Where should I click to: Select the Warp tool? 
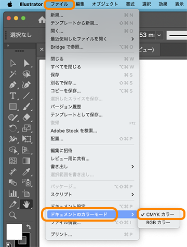tap(13, 139)
